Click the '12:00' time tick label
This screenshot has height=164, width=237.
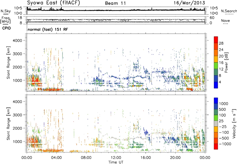[116, 158]
